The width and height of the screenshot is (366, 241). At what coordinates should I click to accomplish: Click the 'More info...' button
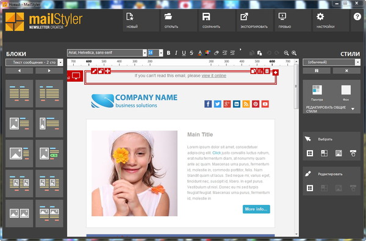coord(256,209)
